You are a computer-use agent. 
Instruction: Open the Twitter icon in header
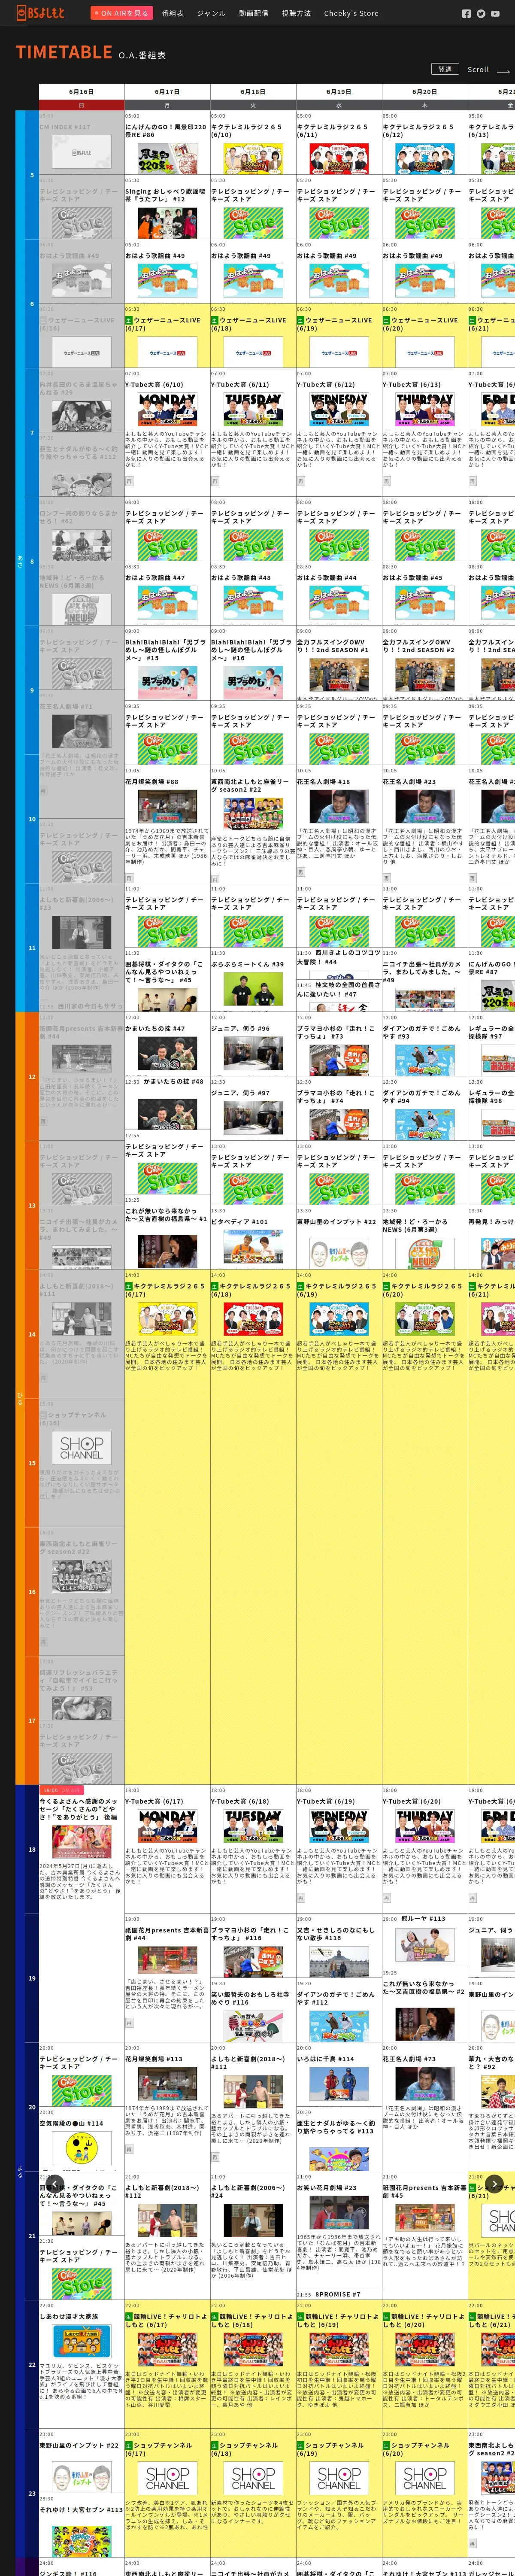tap(481, 14)
